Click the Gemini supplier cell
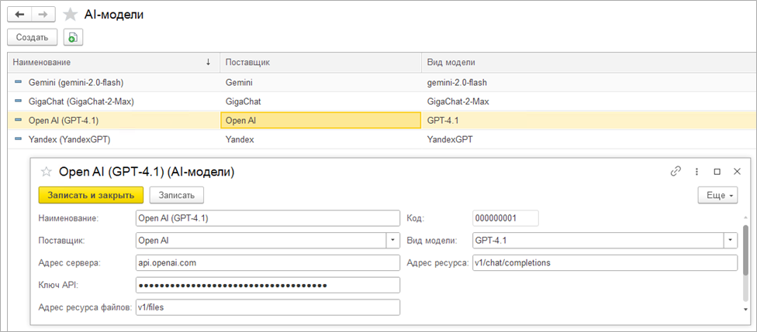The height and width of the screenshot is (332, 757). click(x=320, y=82)
